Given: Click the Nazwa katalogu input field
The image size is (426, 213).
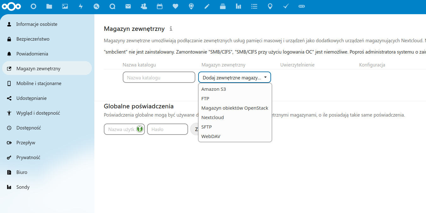Looking at the screenshot, I should (159, 78).
